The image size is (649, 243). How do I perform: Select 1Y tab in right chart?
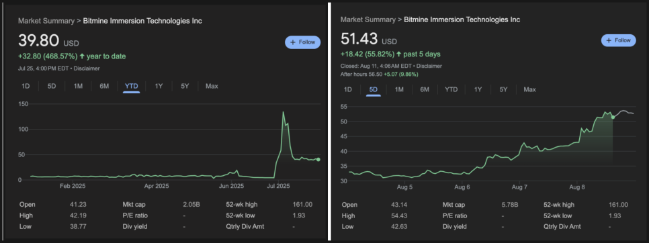pos(478,89)
